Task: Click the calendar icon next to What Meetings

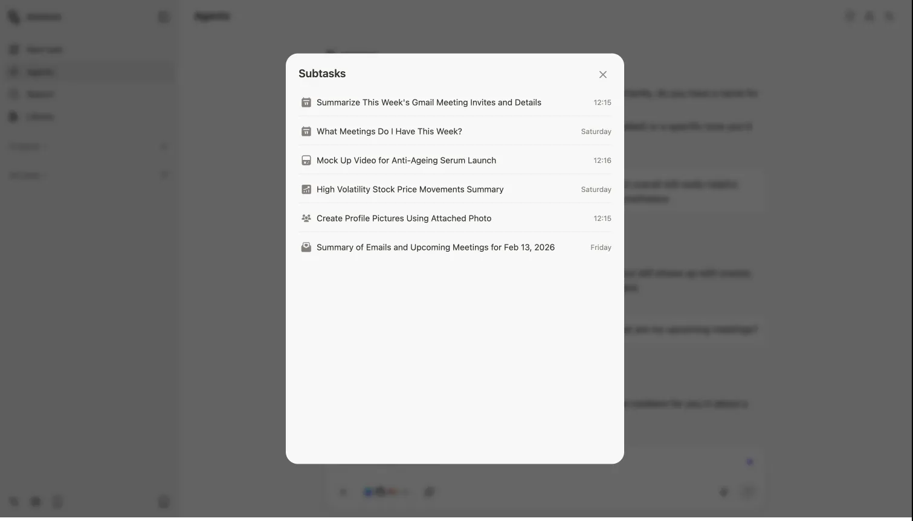Action: coord(306,132)
